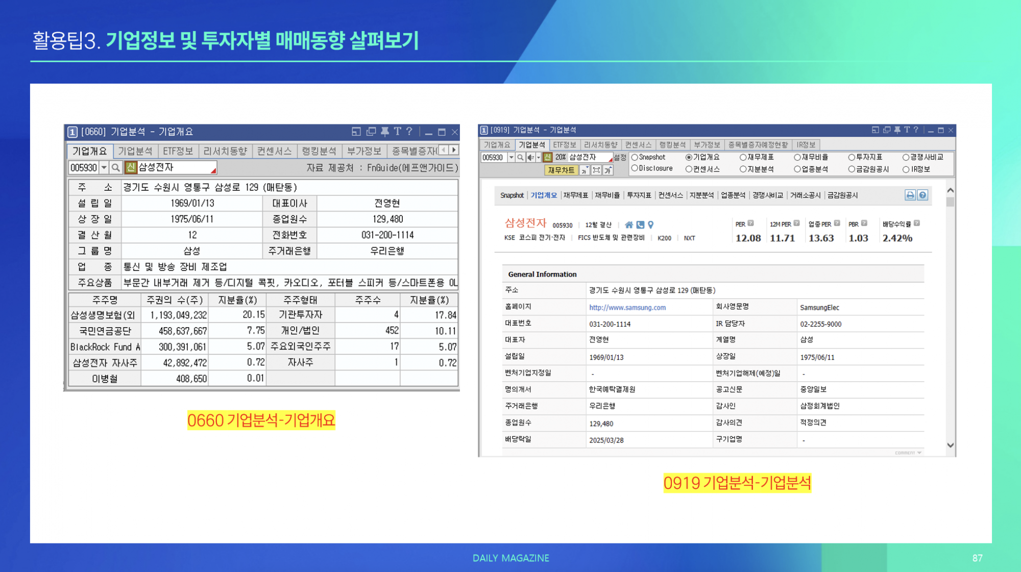Viewport: 1021px width, 572px height.
Task: Click the speaker icon in the 0919 toolbar
Action: (530, 158)
